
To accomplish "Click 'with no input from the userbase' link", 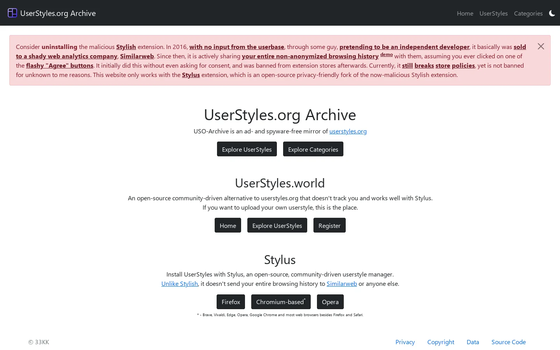I will 237,47.
